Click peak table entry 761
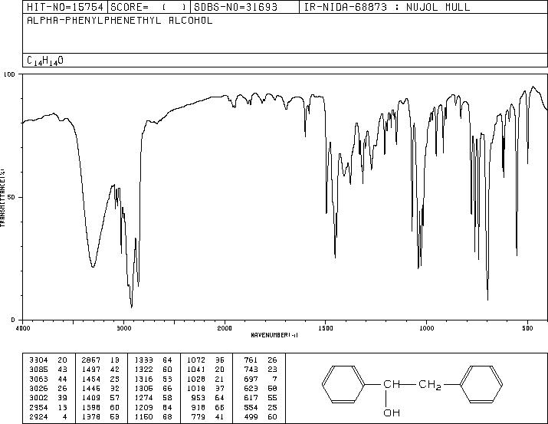Image resolution: width=548 pixels, height=424 pixels. (251, 360)
